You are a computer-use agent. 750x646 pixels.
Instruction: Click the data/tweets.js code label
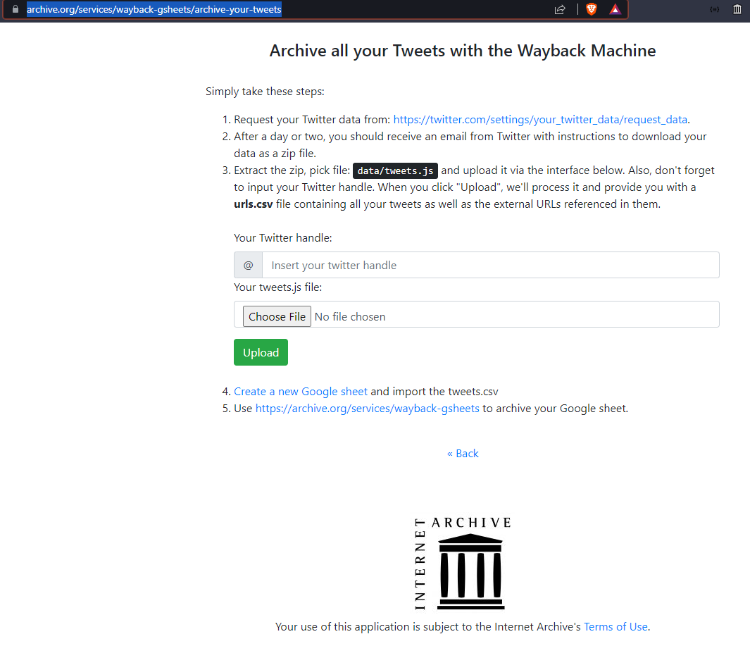[395, 170]
